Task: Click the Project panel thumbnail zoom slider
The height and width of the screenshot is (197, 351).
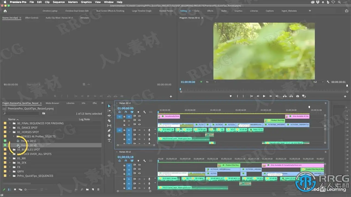Action: pyautogui.click(x=26, y=189)
